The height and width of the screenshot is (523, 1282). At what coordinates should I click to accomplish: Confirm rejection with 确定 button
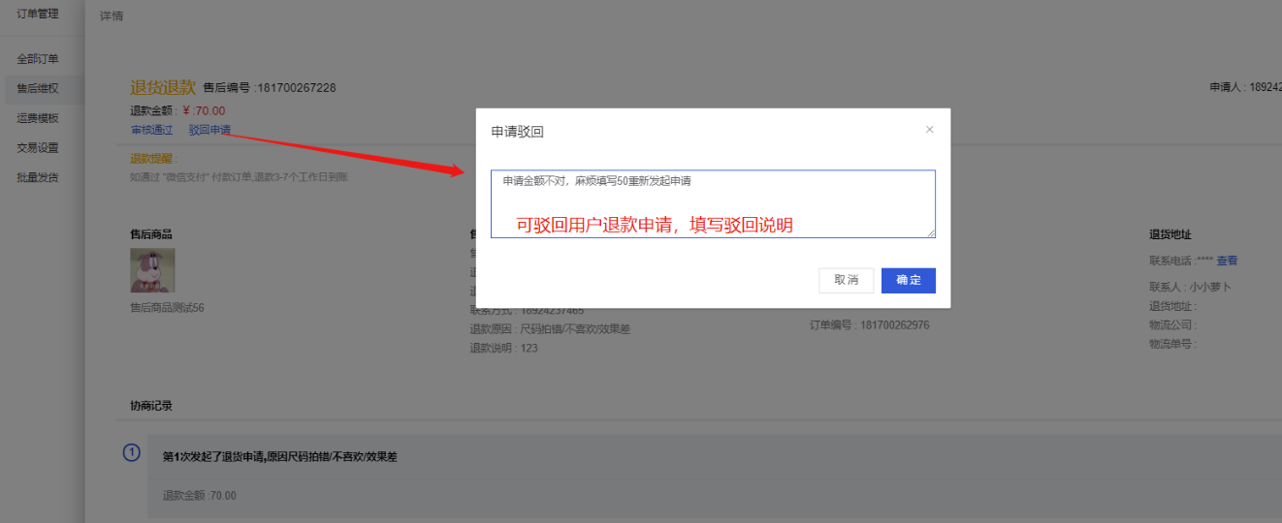[908, 280]
